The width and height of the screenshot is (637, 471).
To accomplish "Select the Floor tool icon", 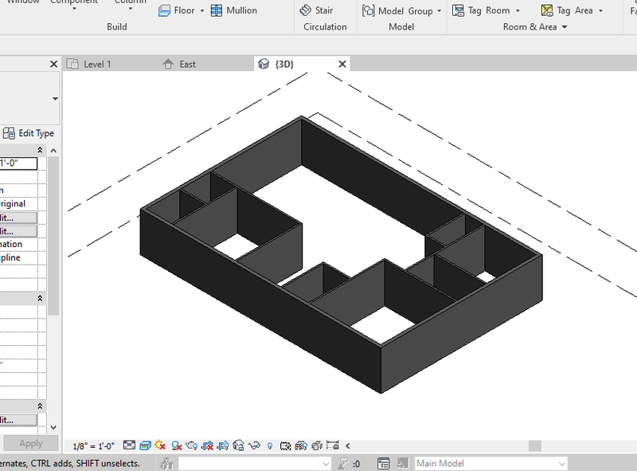I will 164,10.
